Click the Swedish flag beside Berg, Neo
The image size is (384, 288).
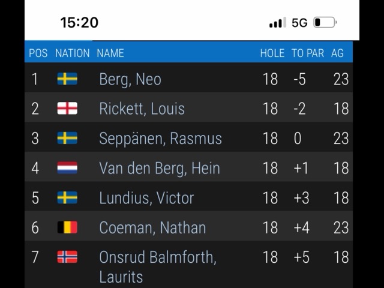(67, 79)
